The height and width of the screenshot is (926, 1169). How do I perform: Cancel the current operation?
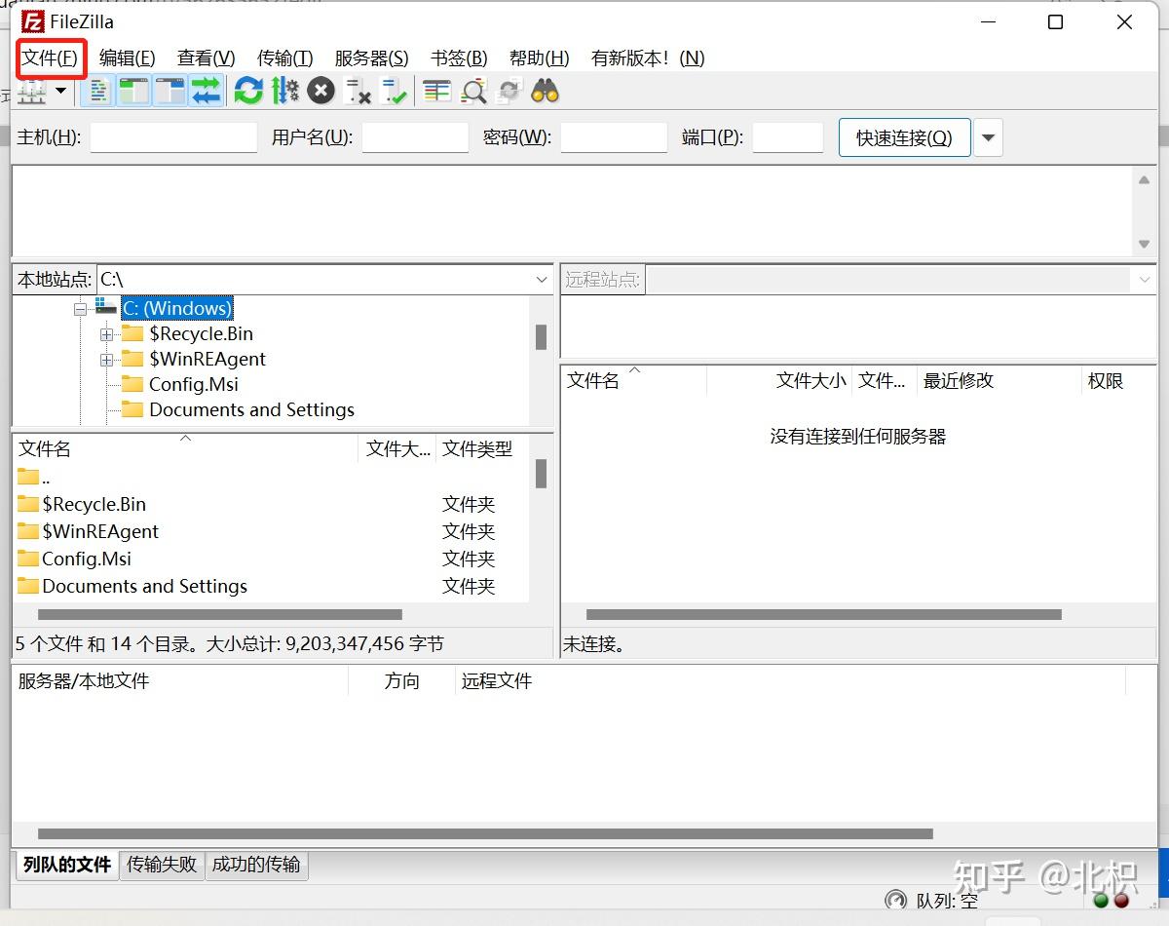point(321,91)
